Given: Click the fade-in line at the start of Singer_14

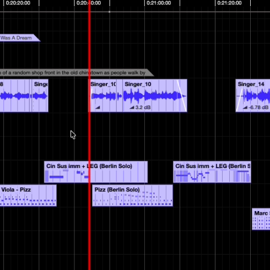Looking at the screenshot, I should (240, 100).
